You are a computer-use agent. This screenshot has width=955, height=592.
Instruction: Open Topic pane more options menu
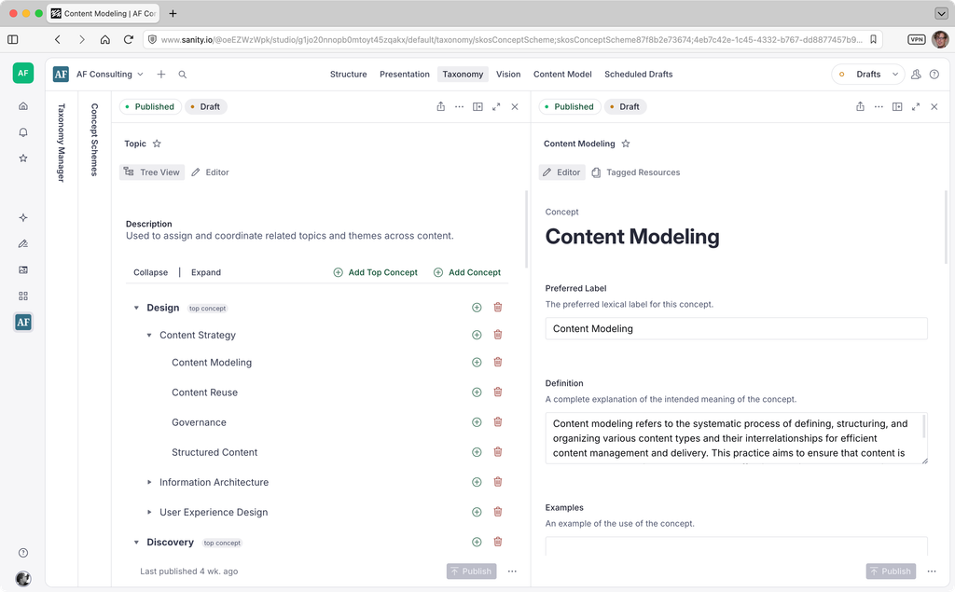click(459, 106)
